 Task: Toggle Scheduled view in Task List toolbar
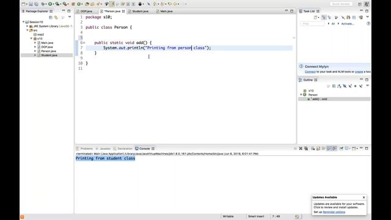(x=329, y=18)
